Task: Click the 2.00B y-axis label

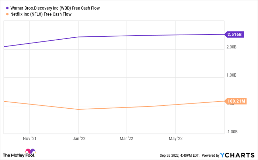Action: click(231, 47)
